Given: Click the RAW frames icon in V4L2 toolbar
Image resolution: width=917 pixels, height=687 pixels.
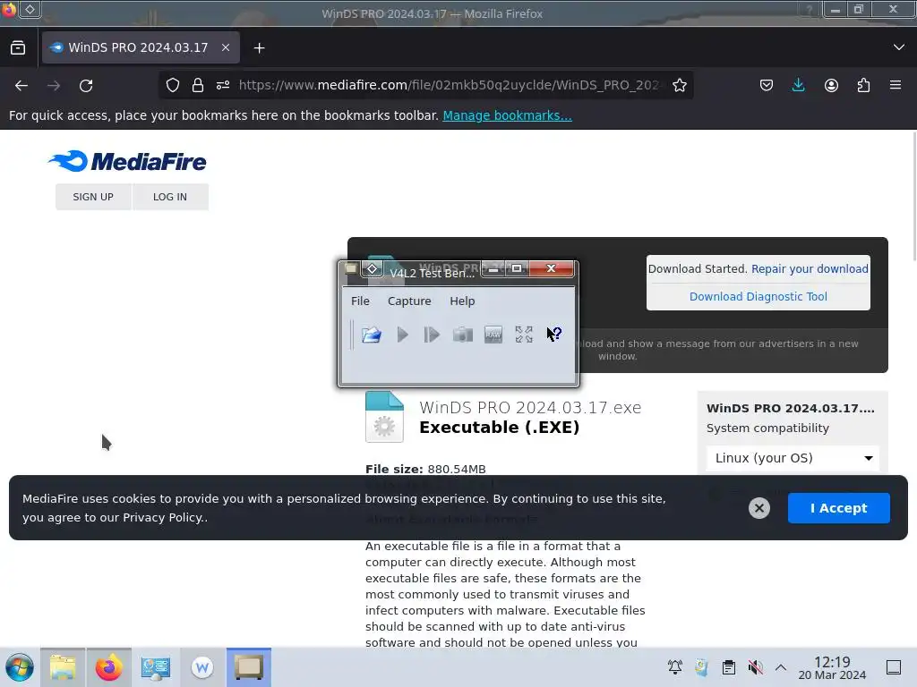Looking at the screenshot, I should point(493,335).
